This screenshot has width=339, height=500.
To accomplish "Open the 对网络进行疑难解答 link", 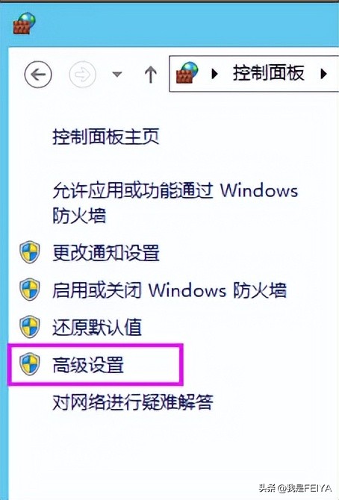I will pyautogui.click(x=132, y=402).
